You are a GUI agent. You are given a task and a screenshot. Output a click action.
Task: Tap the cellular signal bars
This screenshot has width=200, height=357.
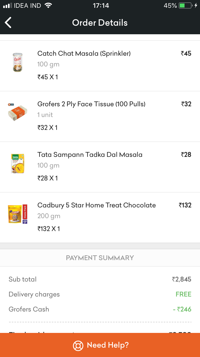7,6
